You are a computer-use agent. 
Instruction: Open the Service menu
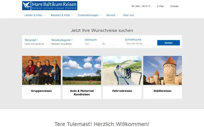pos(111,15)
